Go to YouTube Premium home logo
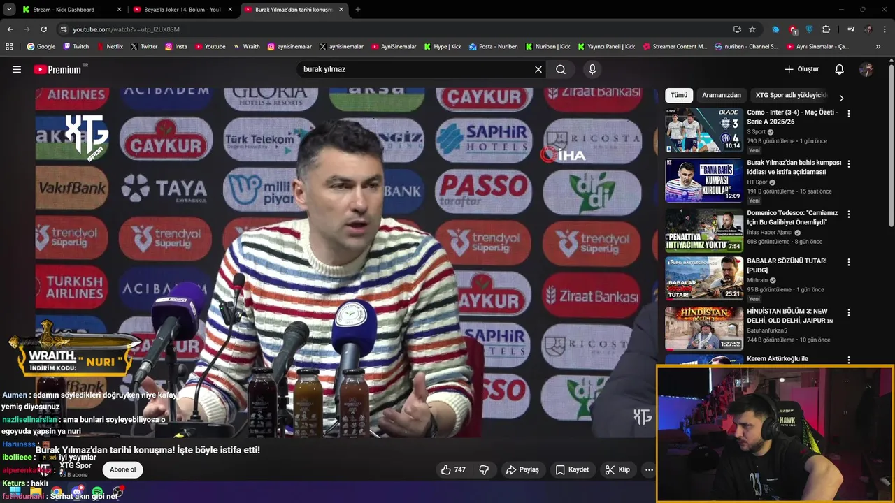The image size is (895, 503). [57, 69]
